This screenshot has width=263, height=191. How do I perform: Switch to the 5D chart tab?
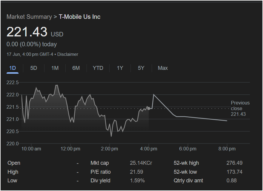[x=33, y=68]
